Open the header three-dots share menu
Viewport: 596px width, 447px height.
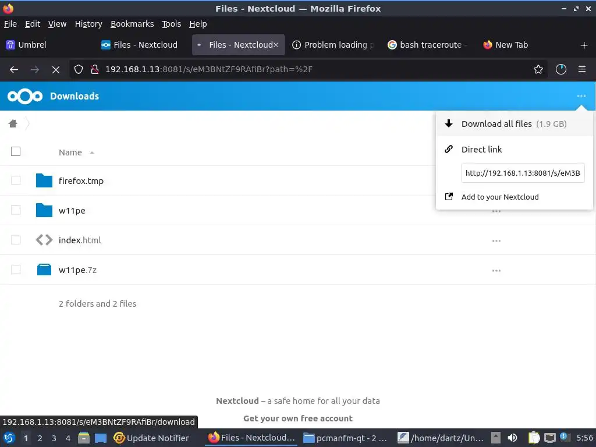coord(581,96)
